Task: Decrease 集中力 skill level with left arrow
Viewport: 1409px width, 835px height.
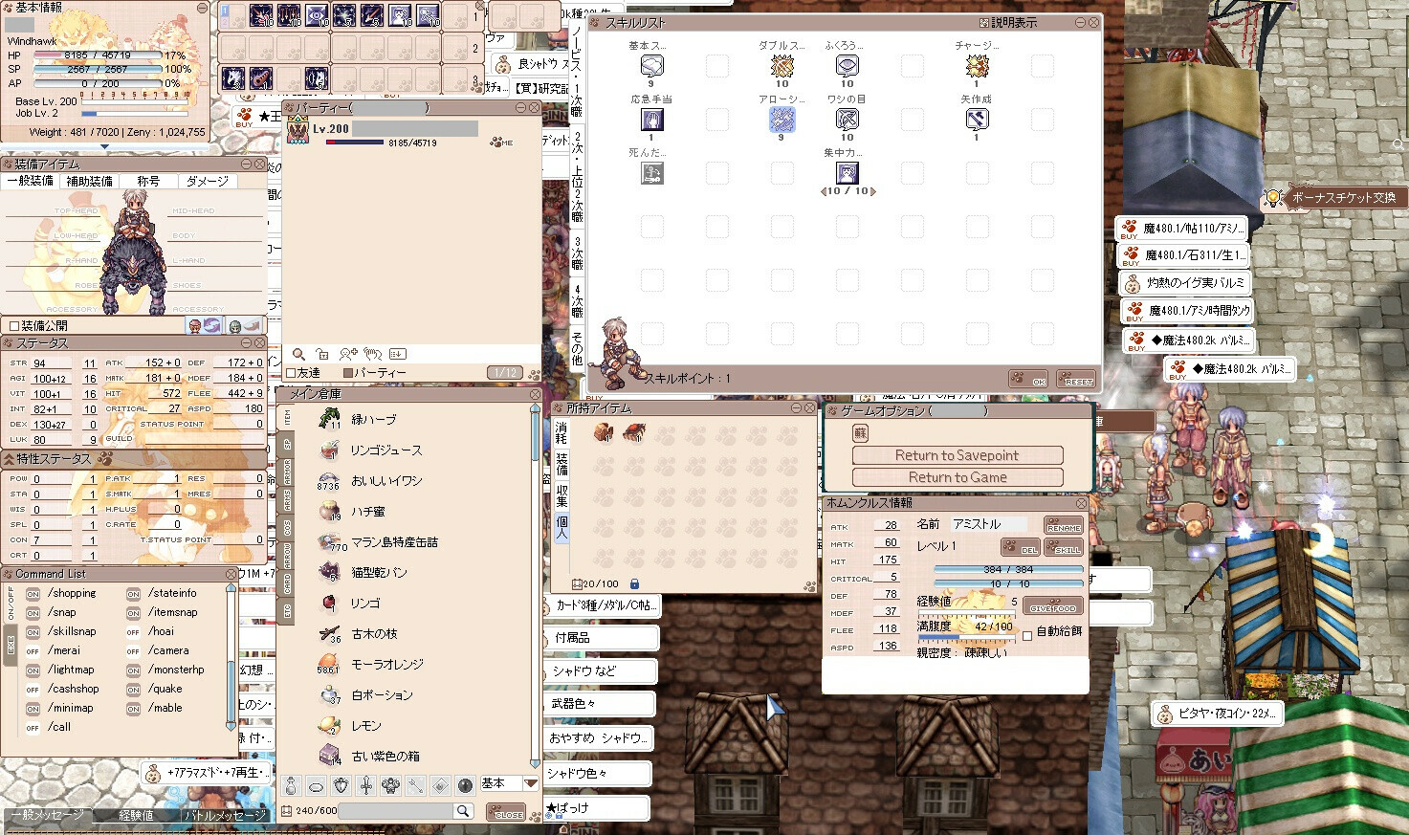Action: 824,191
